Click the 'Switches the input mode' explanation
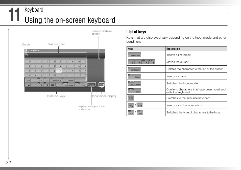Screen dimensions: 241x170 point(182,83)
